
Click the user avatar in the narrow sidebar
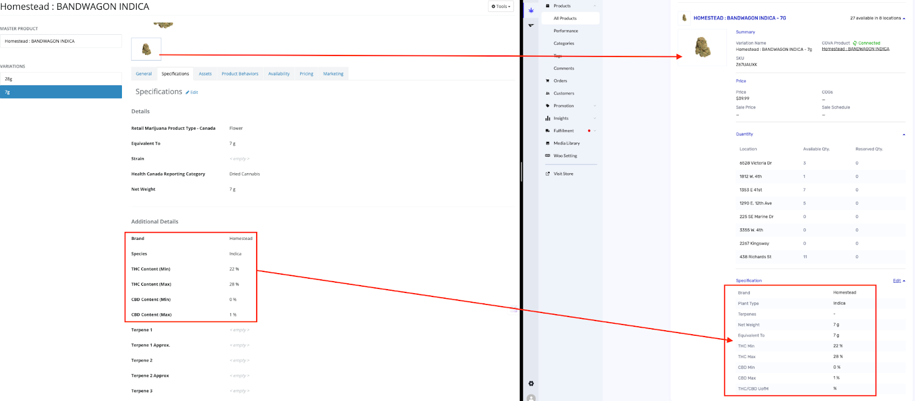[531, 398]
